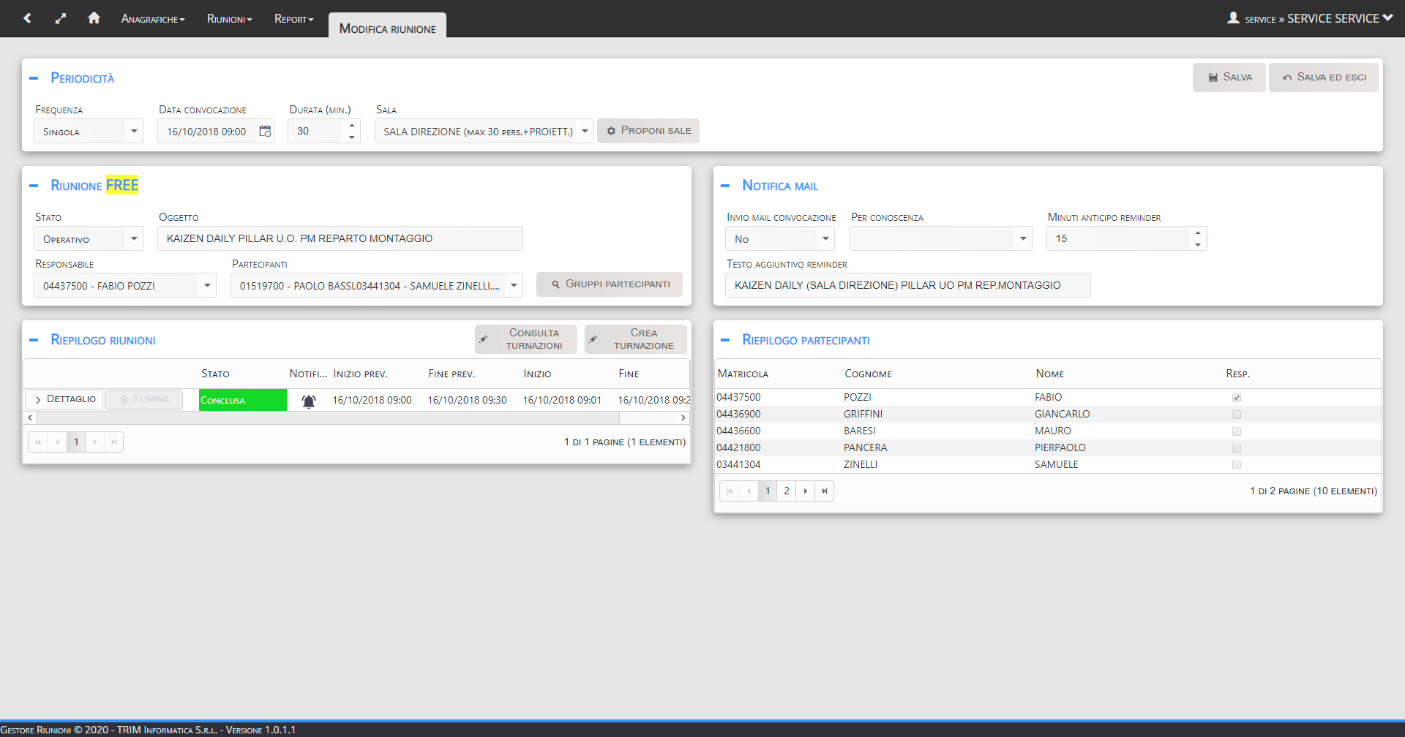Open the Anagrafiche menu

[x=153, y=19]
